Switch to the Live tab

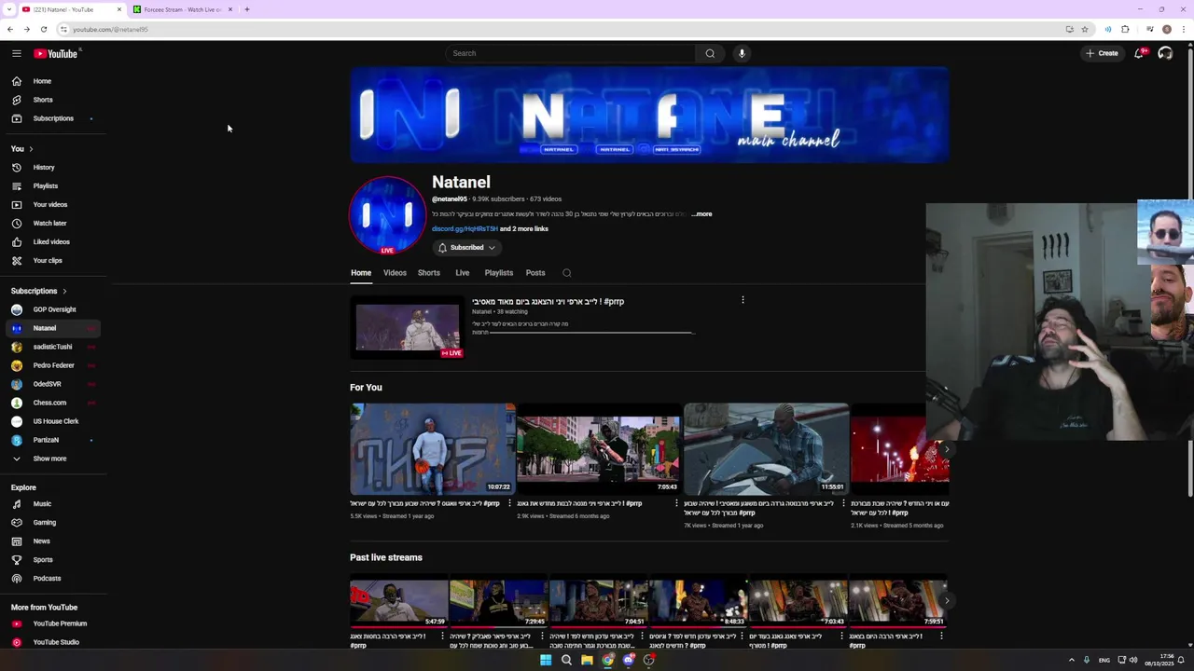(462, 273)
